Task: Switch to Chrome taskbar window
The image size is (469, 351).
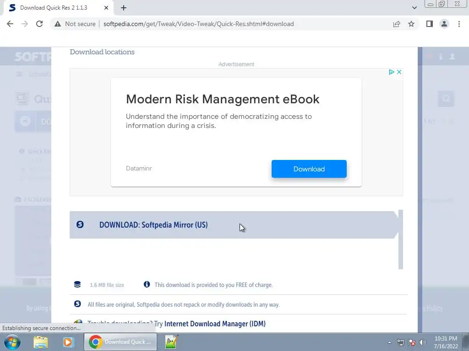Action: tap(120, 342)
